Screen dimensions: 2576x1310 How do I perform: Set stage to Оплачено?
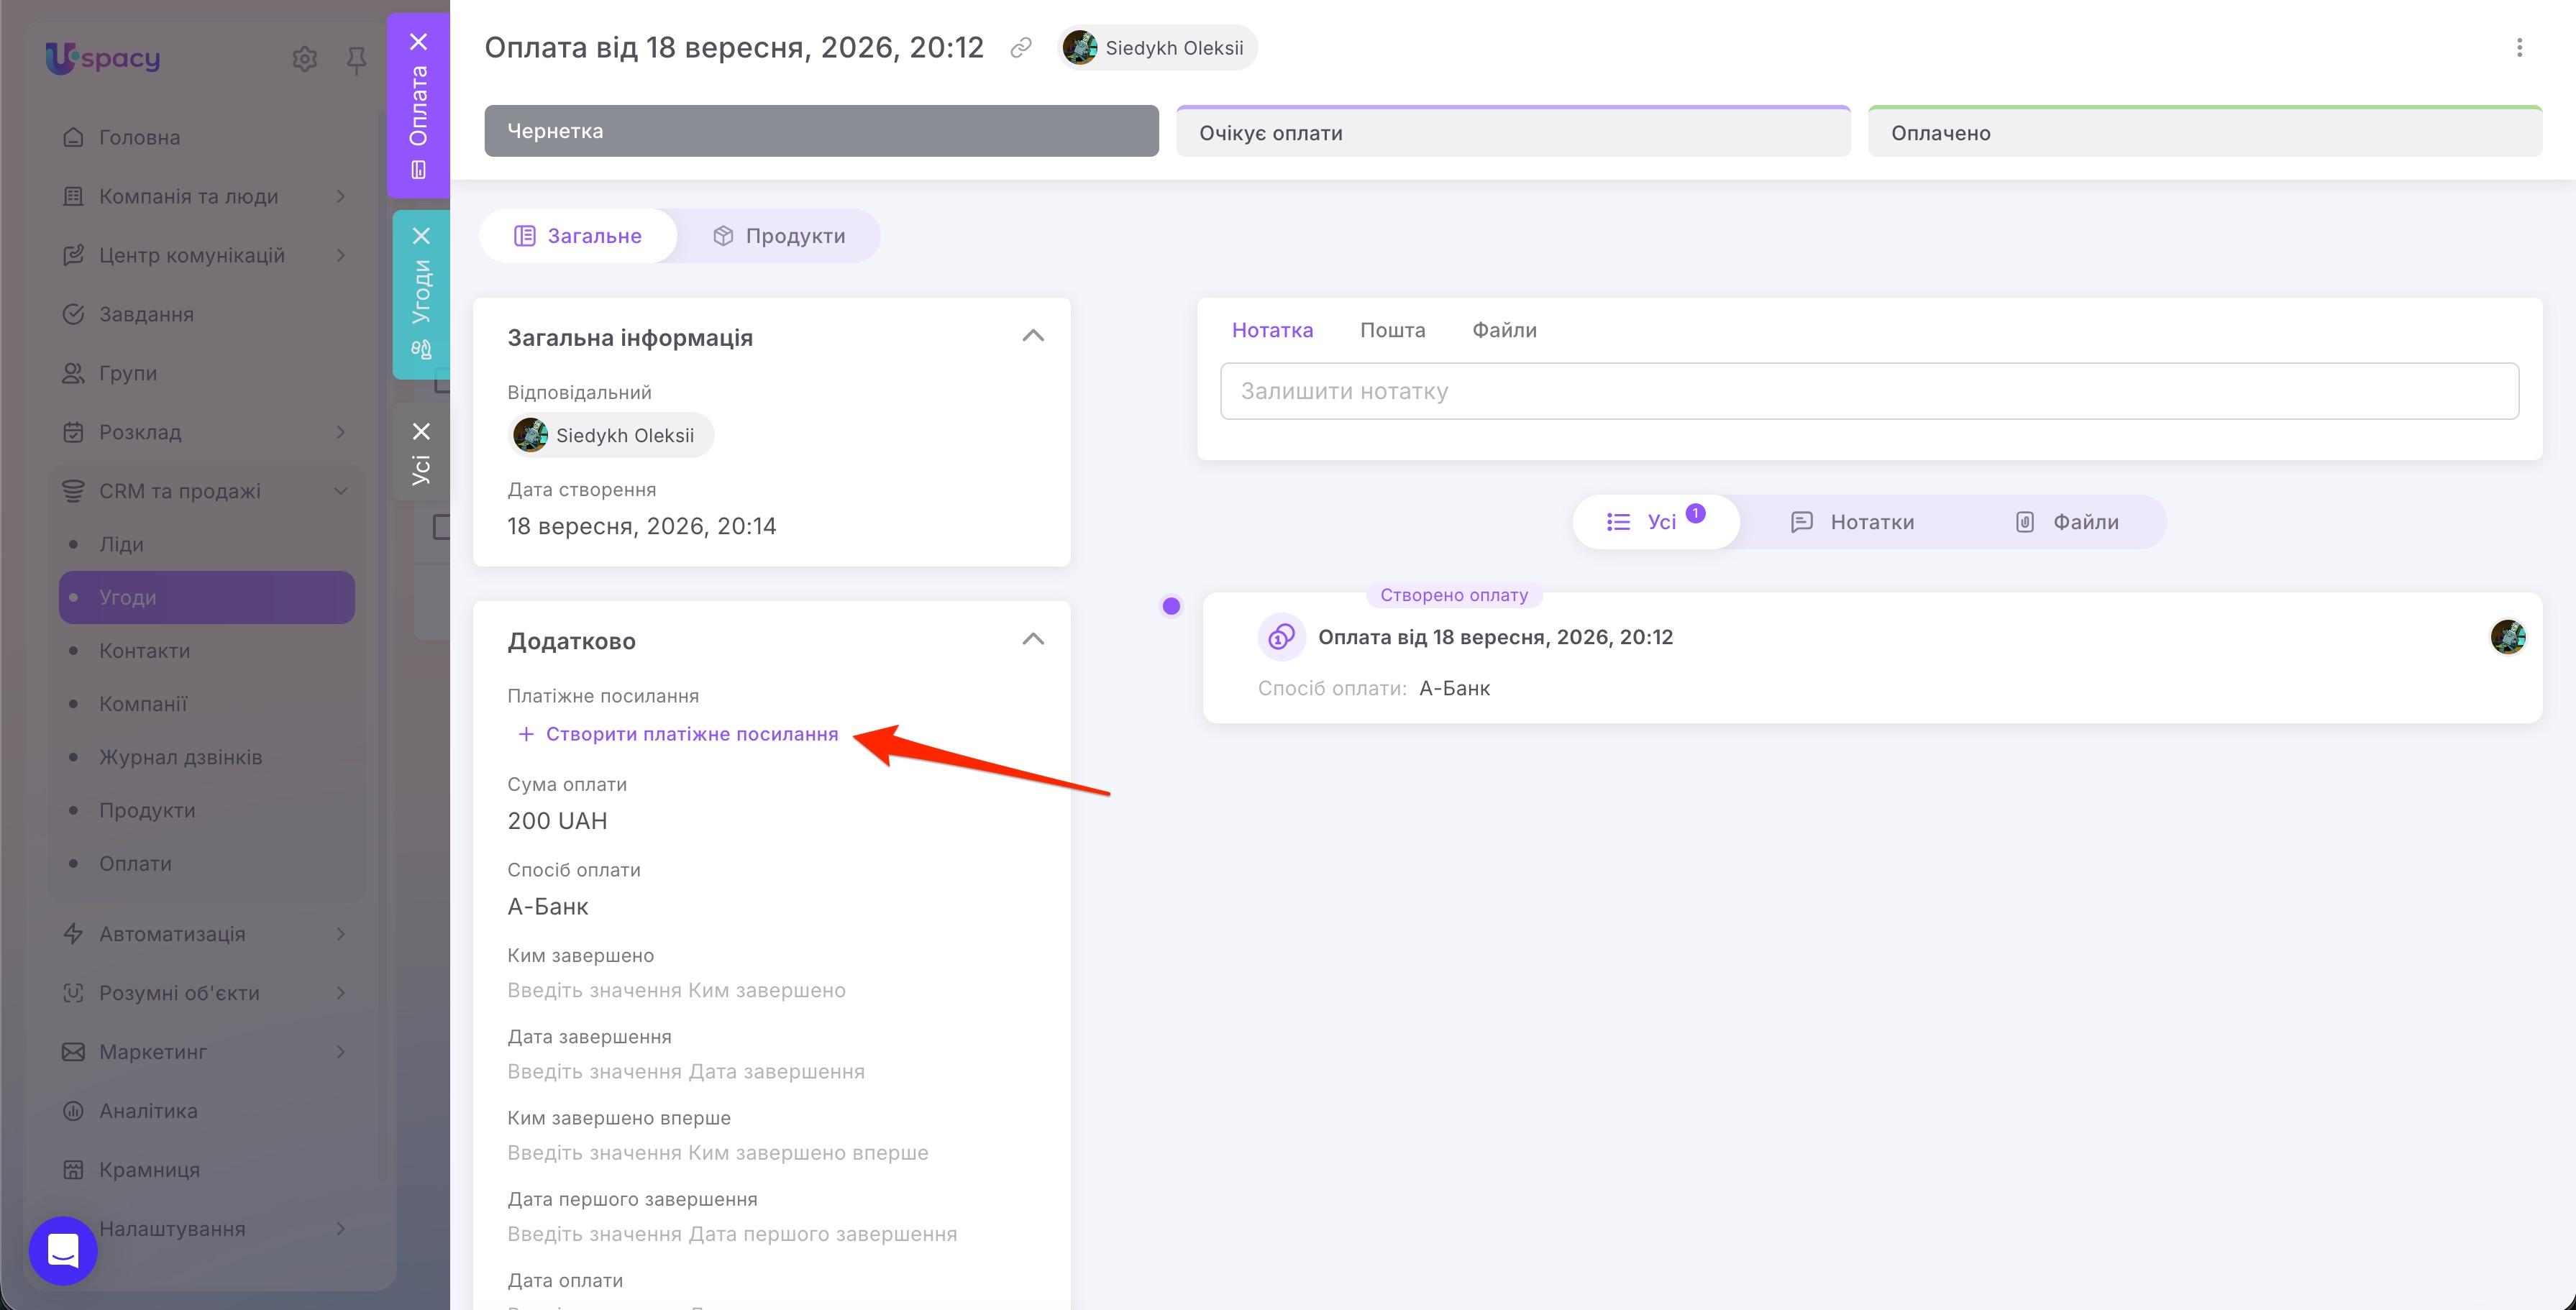point(2205,131)
